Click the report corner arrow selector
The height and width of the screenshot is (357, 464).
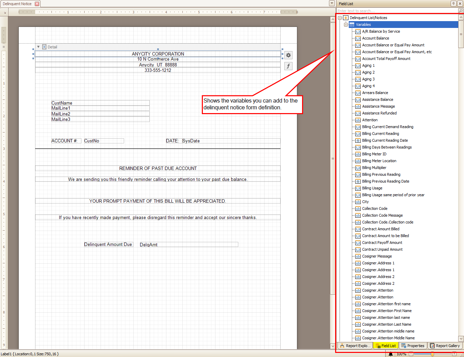coord(5,12)
